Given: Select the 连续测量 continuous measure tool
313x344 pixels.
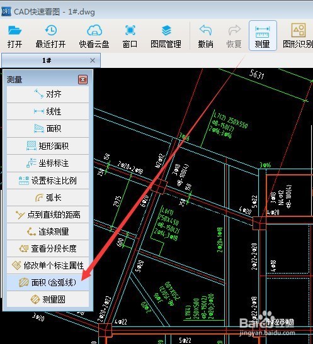Looking at the screenshot, I should [x=48, y=231].
